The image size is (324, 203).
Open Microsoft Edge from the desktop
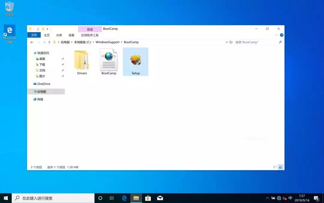pyautogui.click(x=9, y=31)
